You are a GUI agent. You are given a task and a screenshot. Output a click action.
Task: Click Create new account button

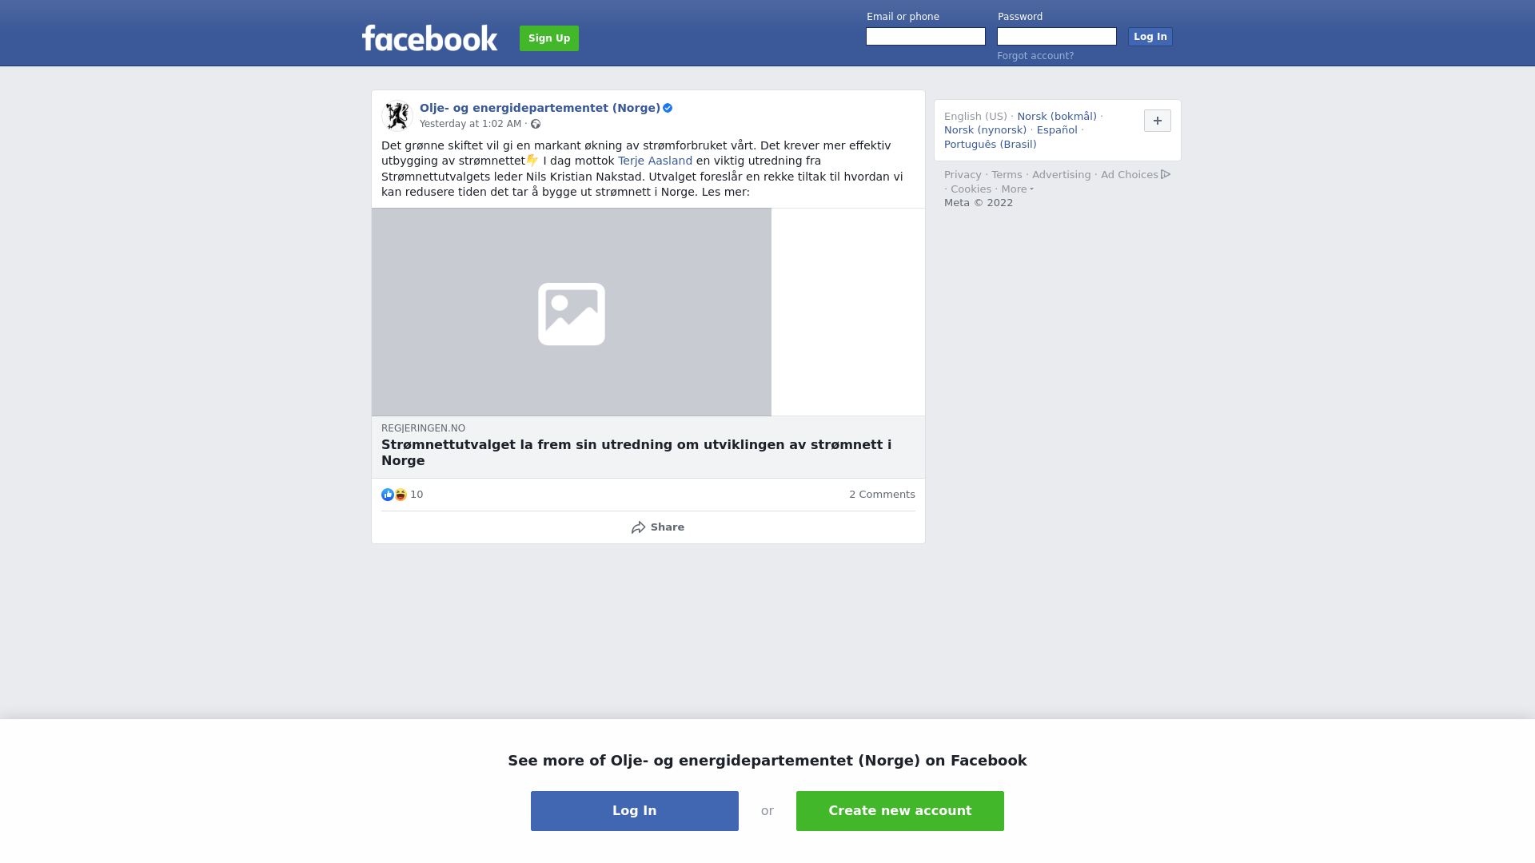[x=900, y=811]
